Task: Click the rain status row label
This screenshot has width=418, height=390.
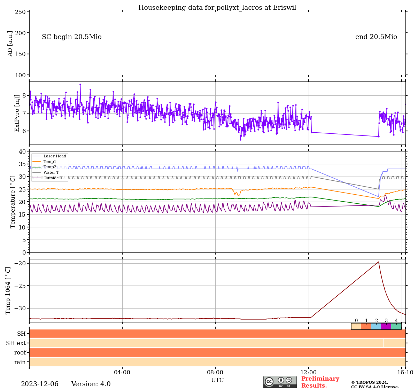Action: point(20,362)
